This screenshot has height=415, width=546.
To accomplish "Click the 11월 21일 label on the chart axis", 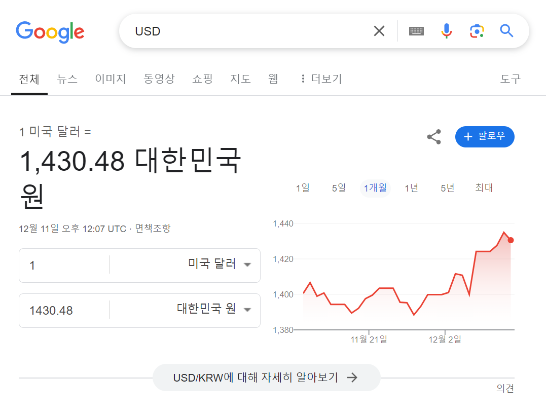I will click(369, 339).
